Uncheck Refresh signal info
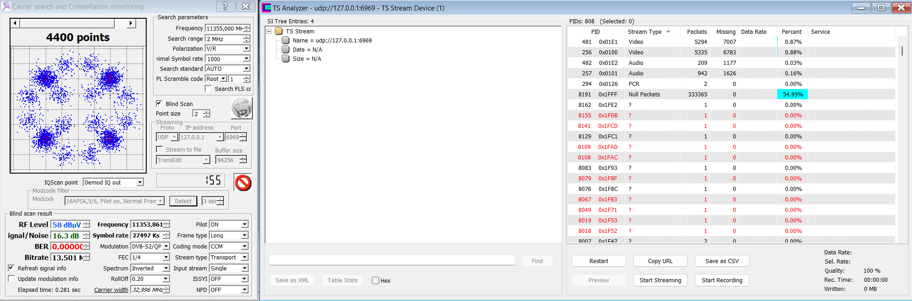 (x=11, y=268)
